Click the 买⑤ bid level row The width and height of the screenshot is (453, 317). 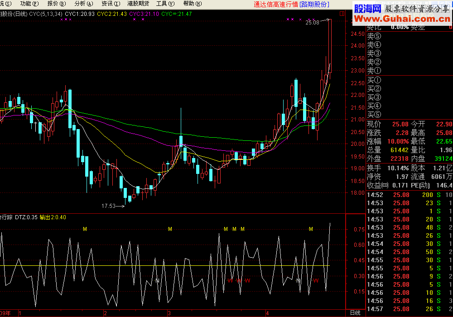pos(410,115)
